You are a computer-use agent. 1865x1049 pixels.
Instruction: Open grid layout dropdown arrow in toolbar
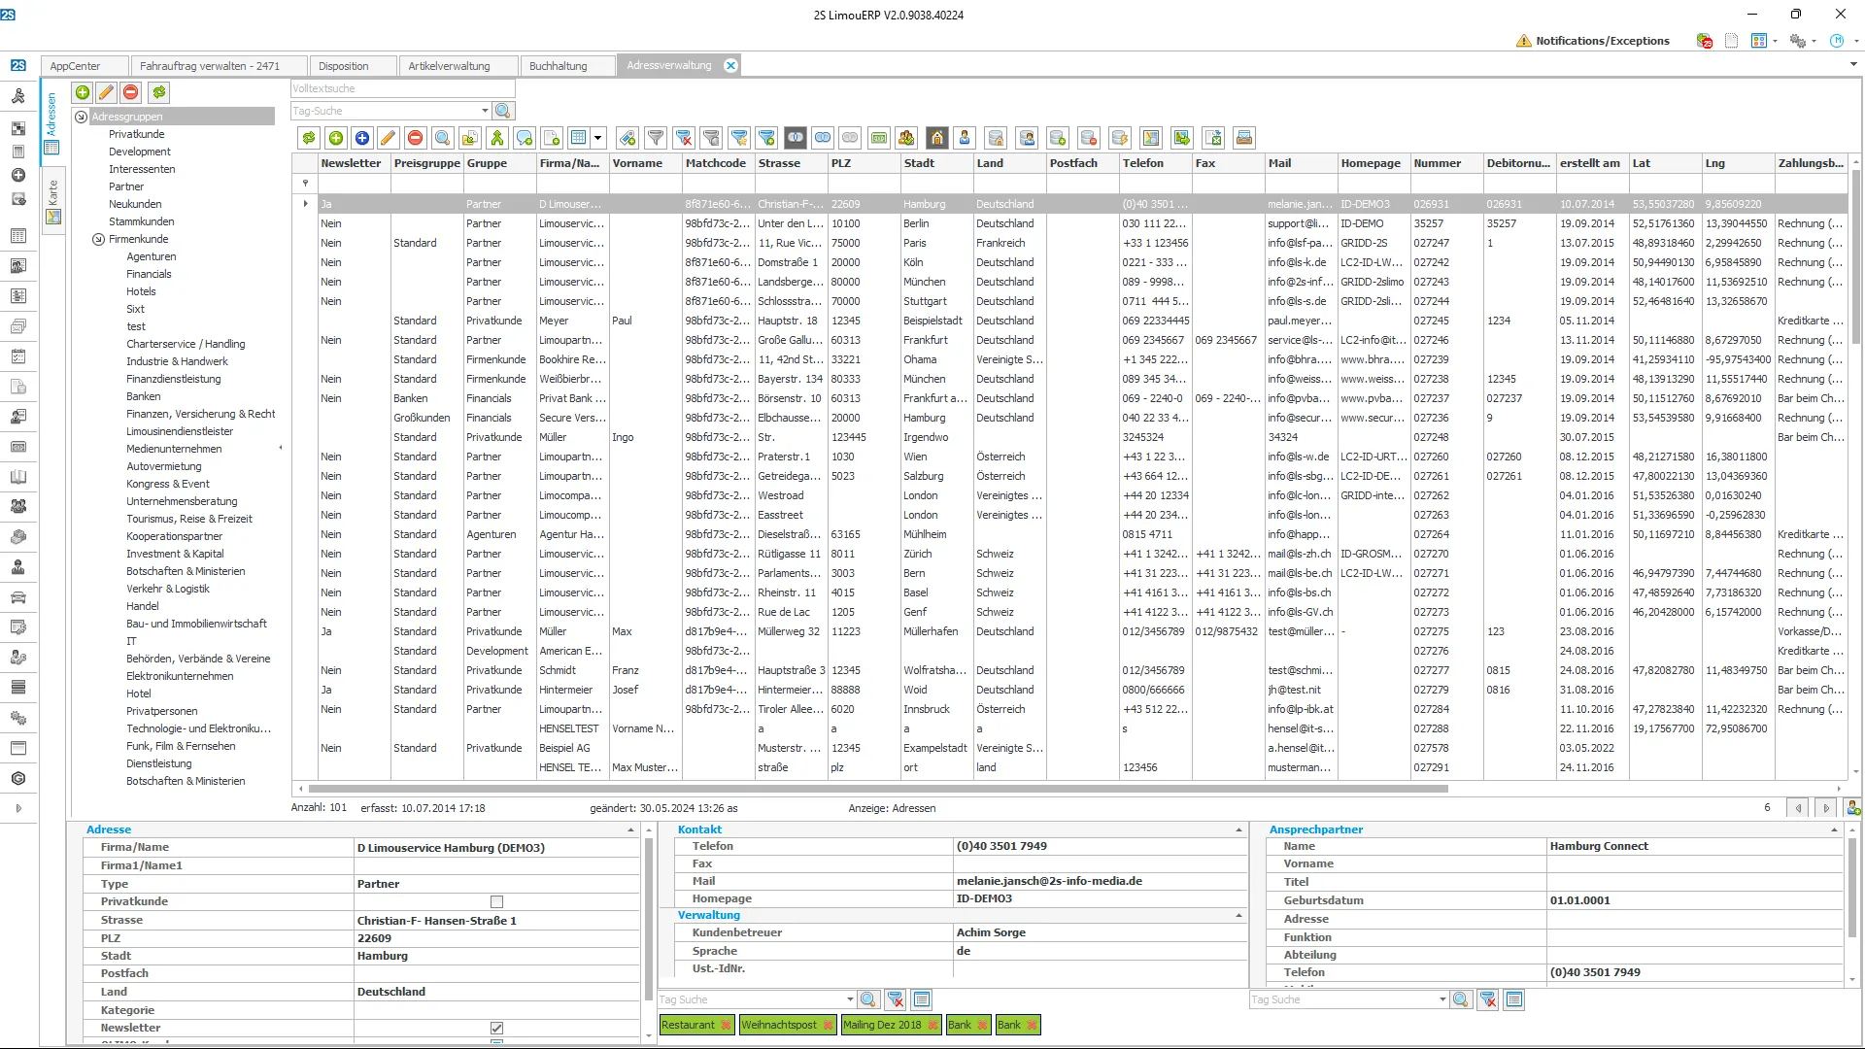coord(598,138)
